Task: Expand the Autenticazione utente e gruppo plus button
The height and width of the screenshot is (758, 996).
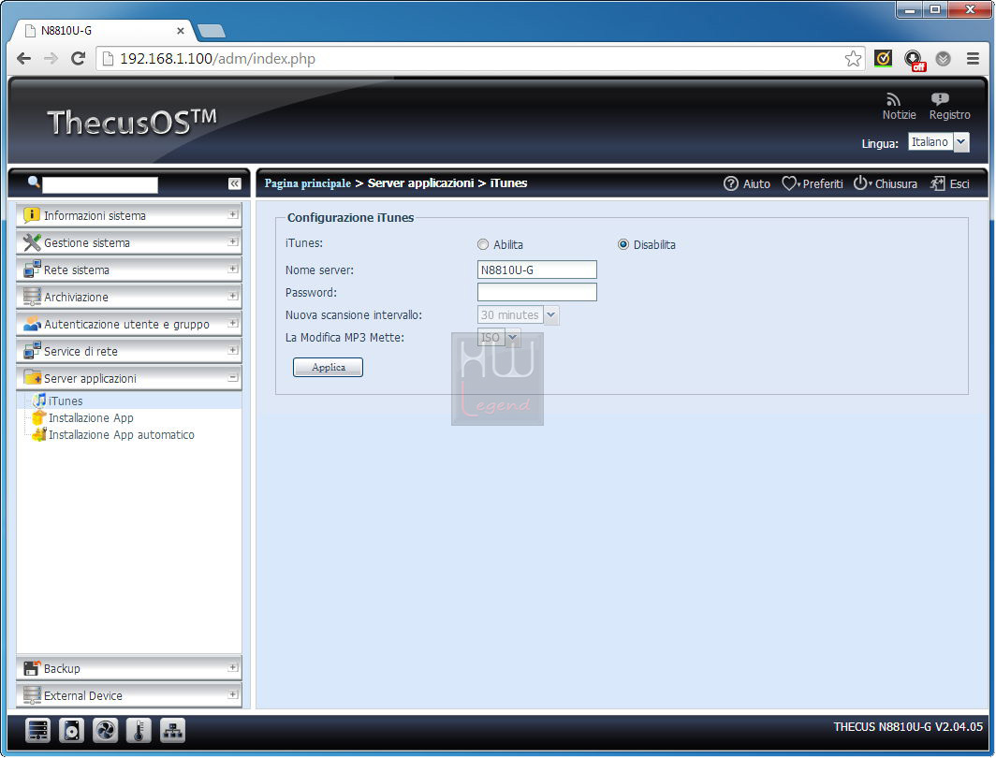Action: coord(232,323)
